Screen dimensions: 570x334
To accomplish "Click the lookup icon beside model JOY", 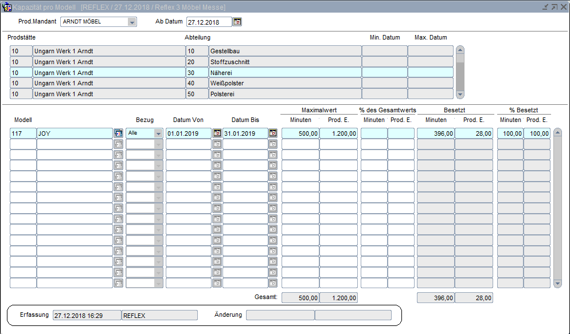I will tap(119, 133).
